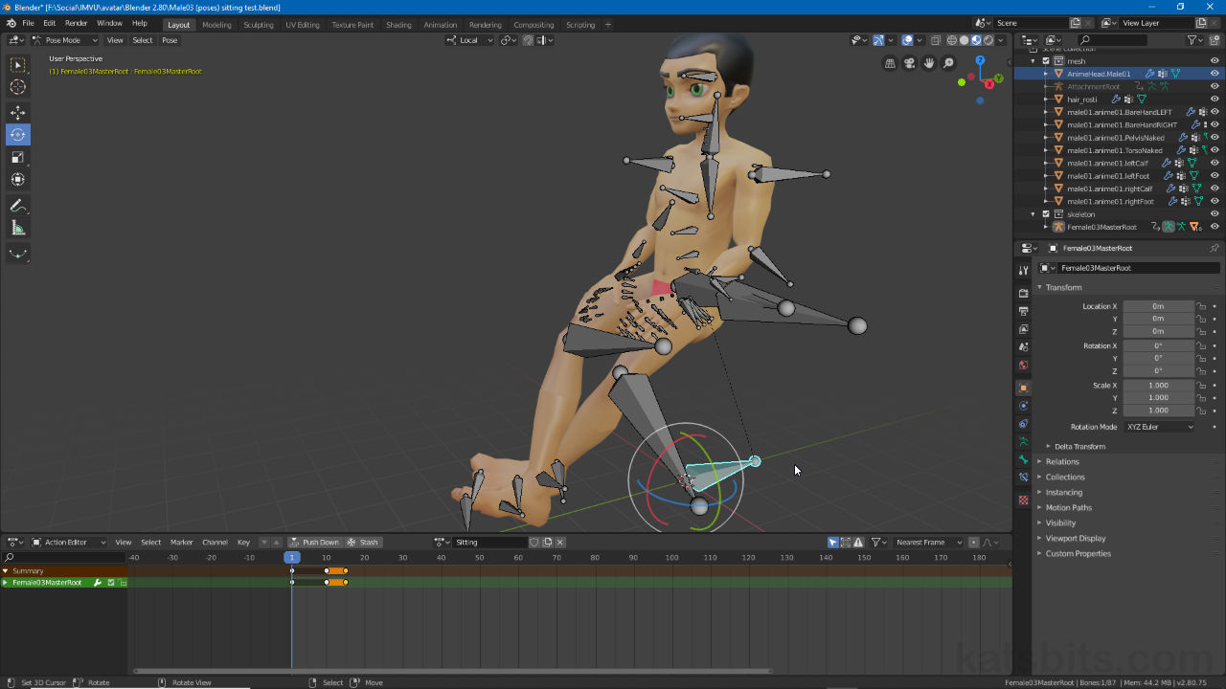Toggle orthographic view grid icon

point(890,63)
